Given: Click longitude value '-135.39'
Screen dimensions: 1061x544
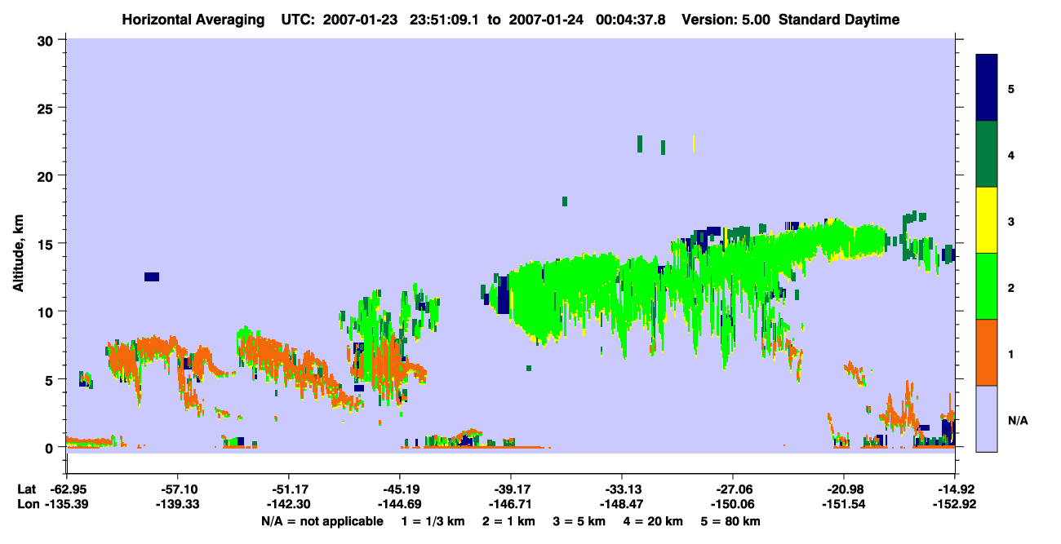Looking at the screenshot, I should point(67,504).
